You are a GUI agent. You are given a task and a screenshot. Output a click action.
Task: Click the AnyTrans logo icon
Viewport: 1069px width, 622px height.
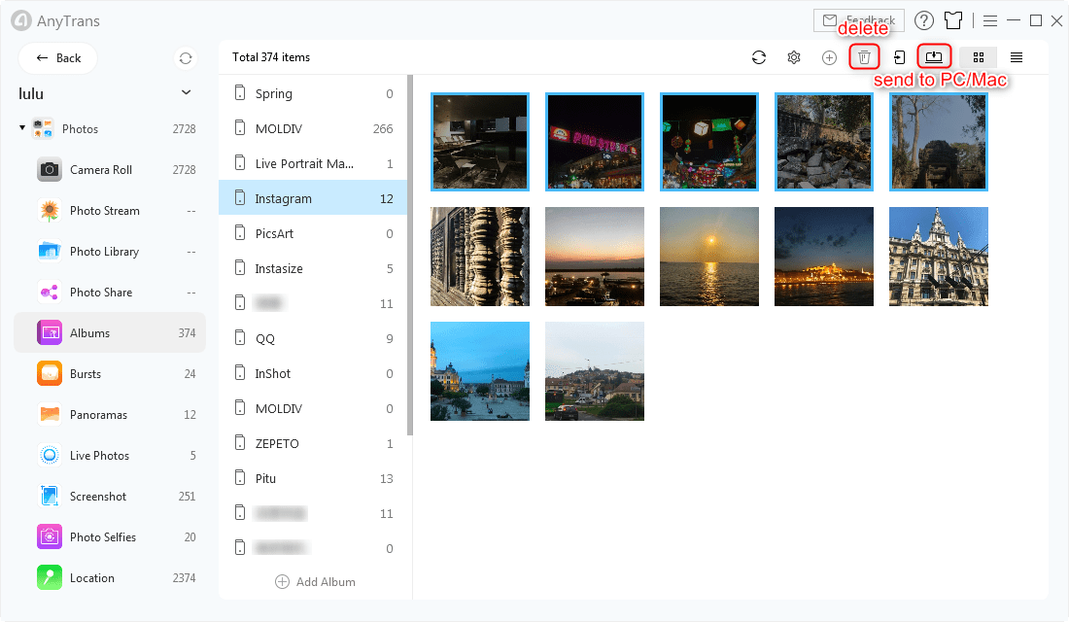coord(21,20)
